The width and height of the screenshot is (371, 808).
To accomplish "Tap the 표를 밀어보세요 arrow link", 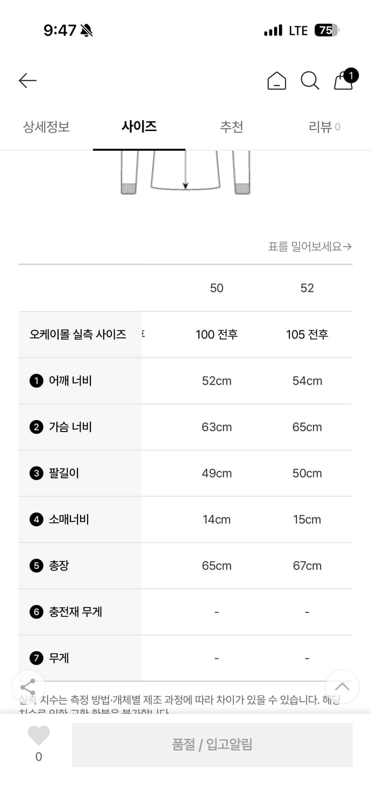I will click(309, 246).
